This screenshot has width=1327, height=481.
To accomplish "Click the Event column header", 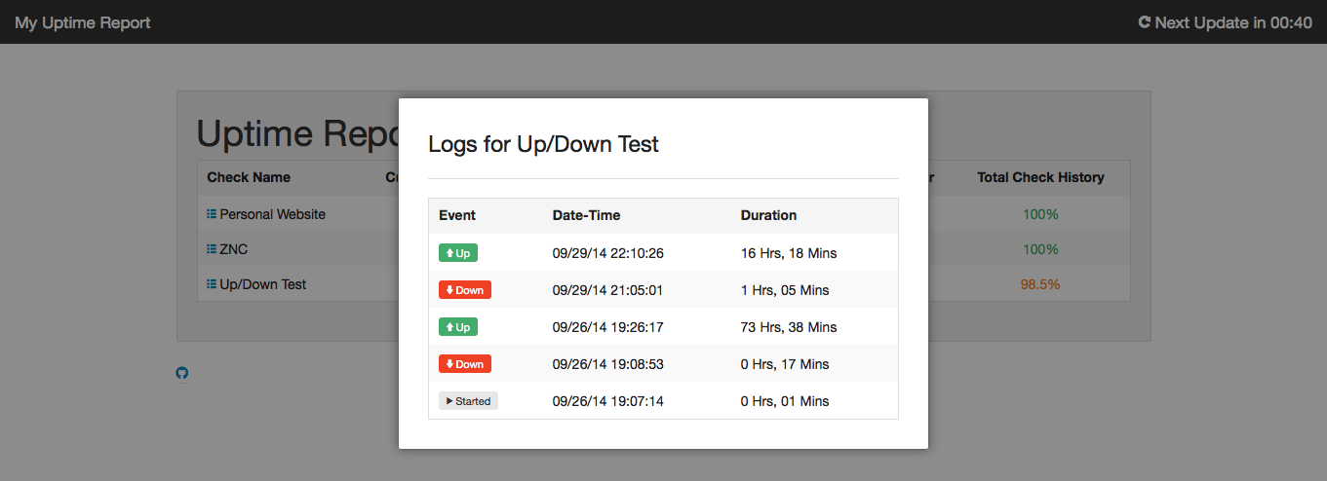I will [457, 215].
